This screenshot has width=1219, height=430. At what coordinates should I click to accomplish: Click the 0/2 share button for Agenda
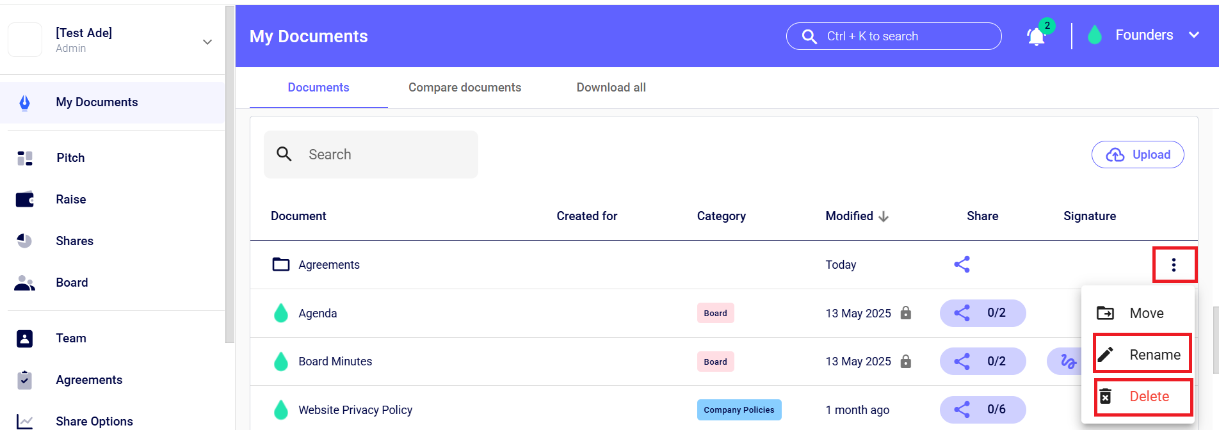(x=982, y=313)
